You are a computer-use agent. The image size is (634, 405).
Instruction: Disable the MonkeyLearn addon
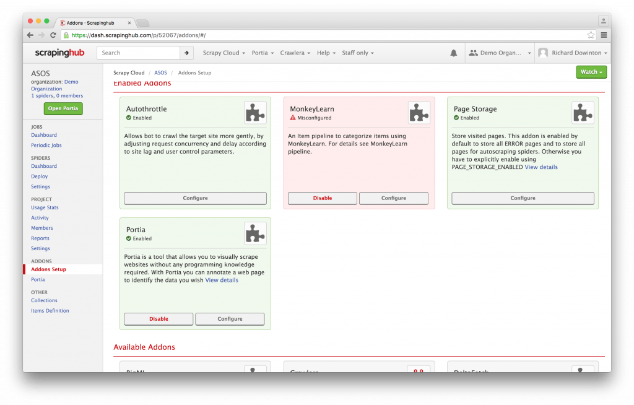coord(322,198)
